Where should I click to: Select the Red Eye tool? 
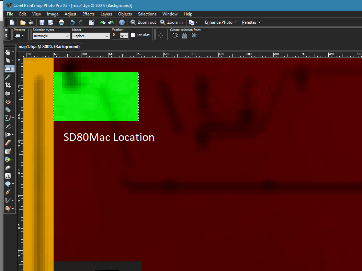click(8, 102)
